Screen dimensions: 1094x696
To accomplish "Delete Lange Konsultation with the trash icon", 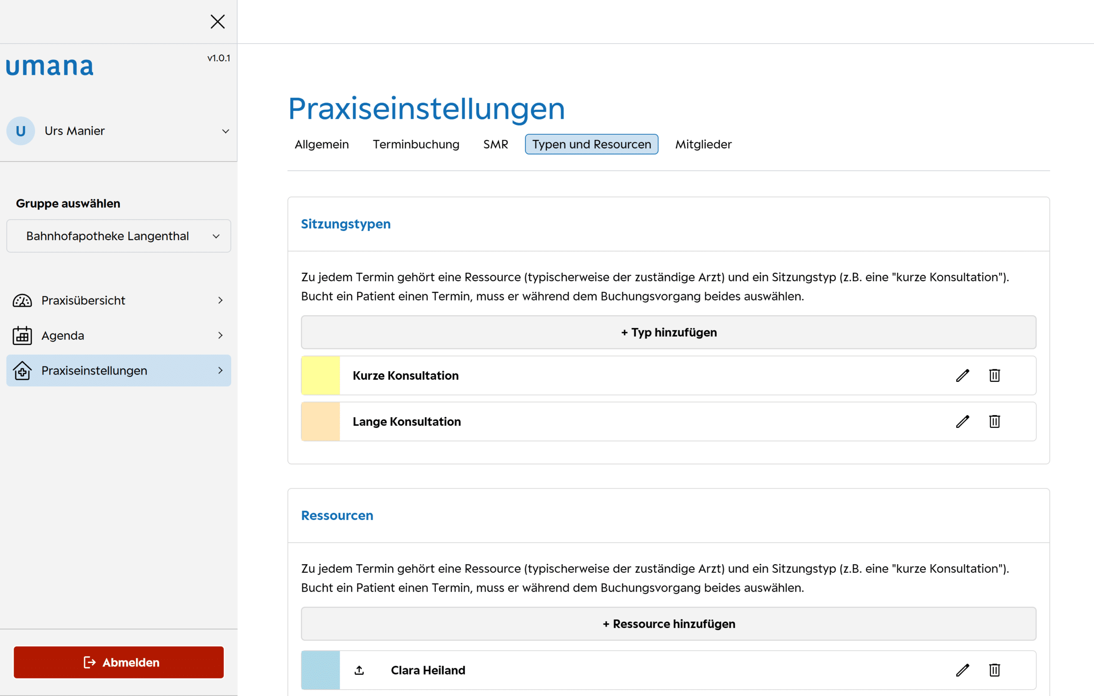I will (x=994, y=422).
